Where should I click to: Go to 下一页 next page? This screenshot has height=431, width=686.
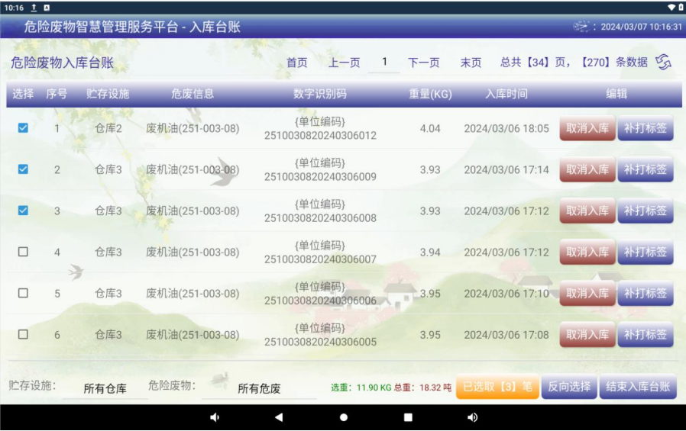point(423,63)
